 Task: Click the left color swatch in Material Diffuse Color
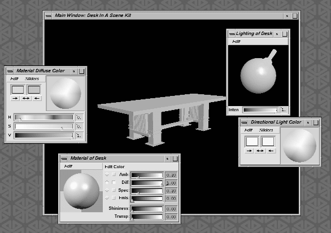[18, 89]
